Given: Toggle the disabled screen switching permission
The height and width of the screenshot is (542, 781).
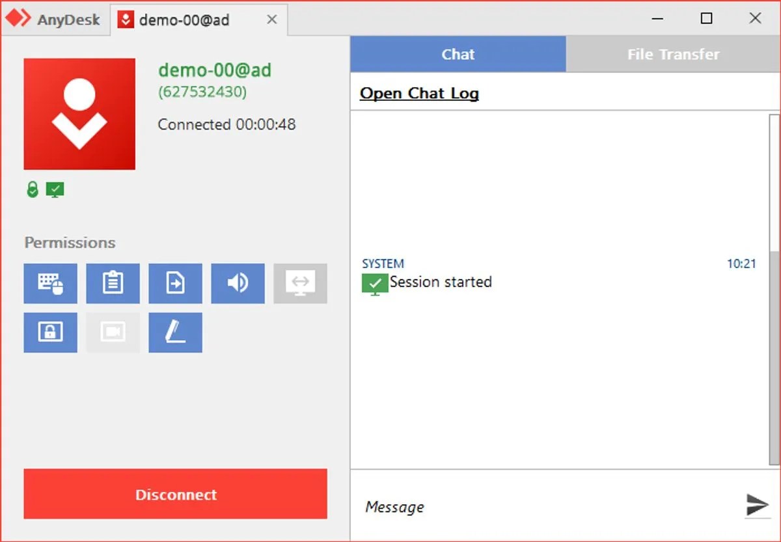Looking at the screenshot, I should click(301, 284).
